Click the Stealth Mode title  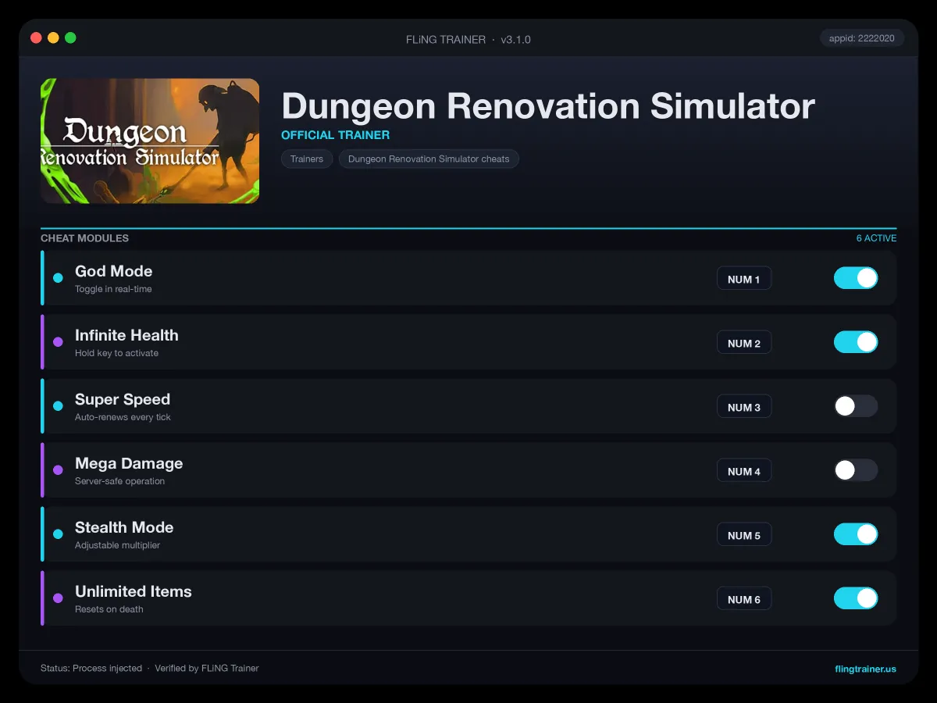pos(124,527)
